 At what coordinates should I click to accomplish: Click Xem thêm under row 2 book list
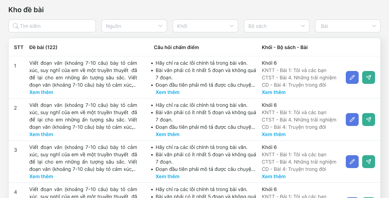click(x=274, y=134)
